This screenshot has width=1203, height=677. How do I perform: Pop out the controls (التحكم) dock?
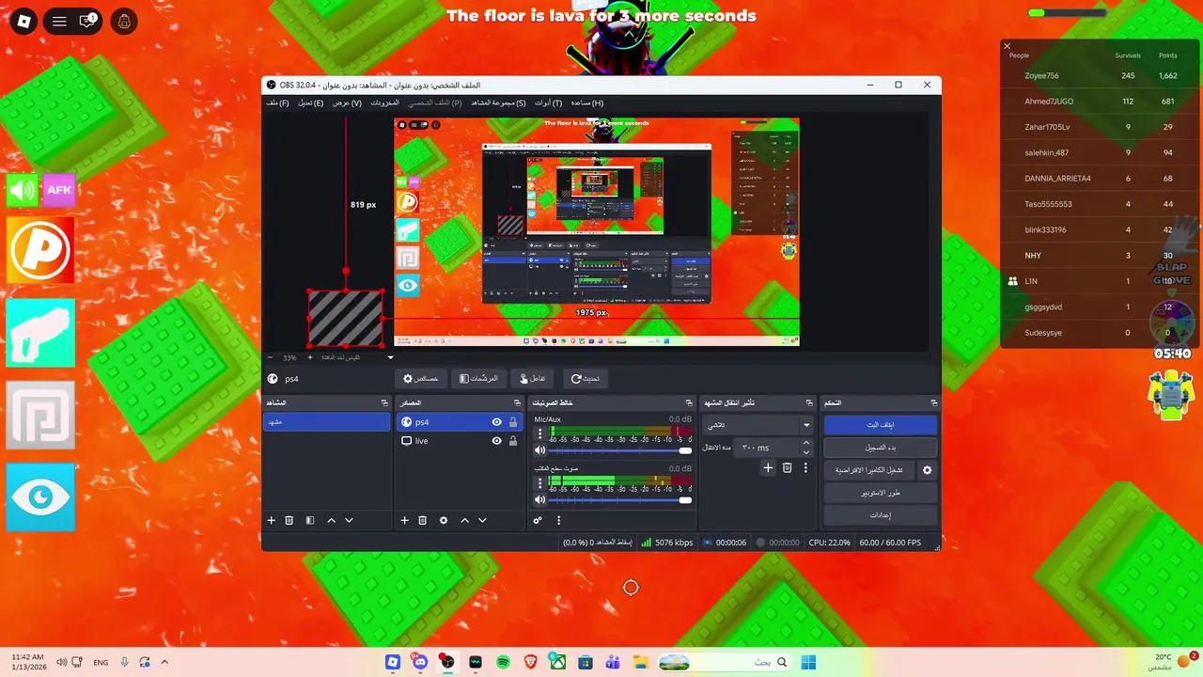click(933, 402)
